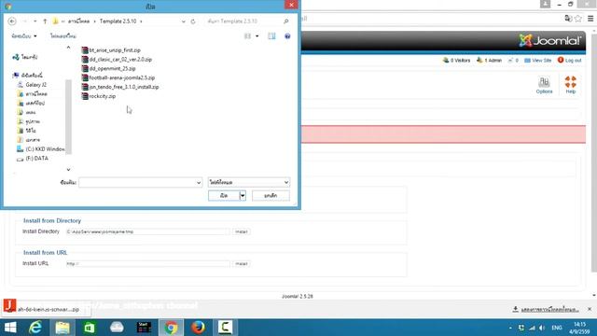Viewport: 597px width, 336px height.
Task: Click the search Template 2.5.10 box
Action: 243,21
